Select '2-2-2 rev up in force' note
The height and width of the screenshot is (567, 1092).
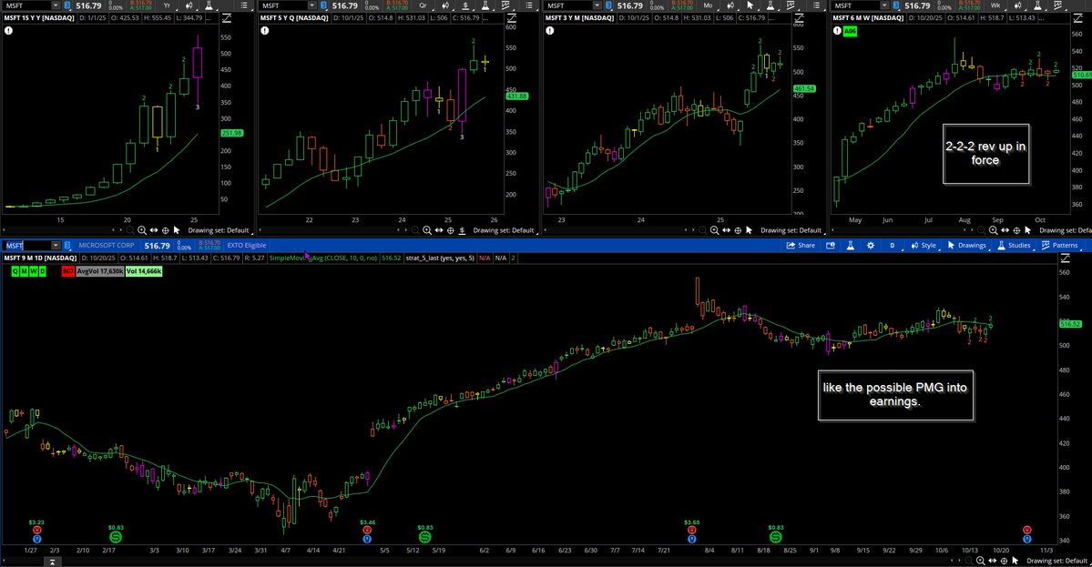[x=985, y=154]
